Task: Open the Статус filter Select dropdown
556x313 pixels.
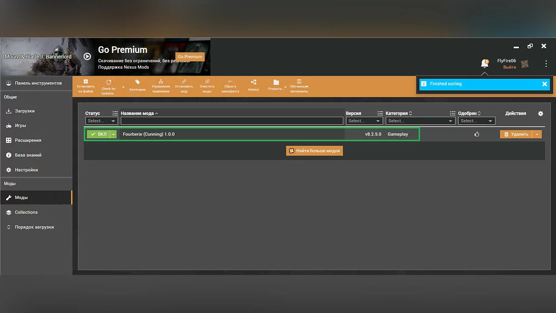Action: pos(101,121)
